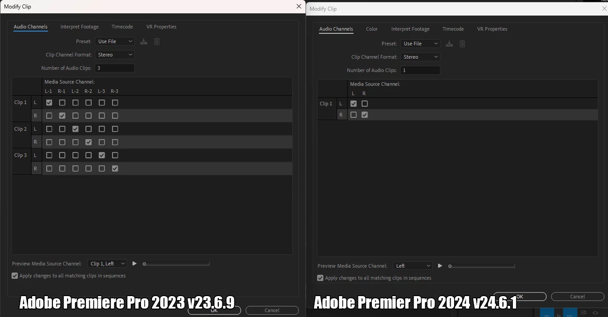
Task: Click Clip 2 row label in 2023 dialog
Action: coord(20,129)
